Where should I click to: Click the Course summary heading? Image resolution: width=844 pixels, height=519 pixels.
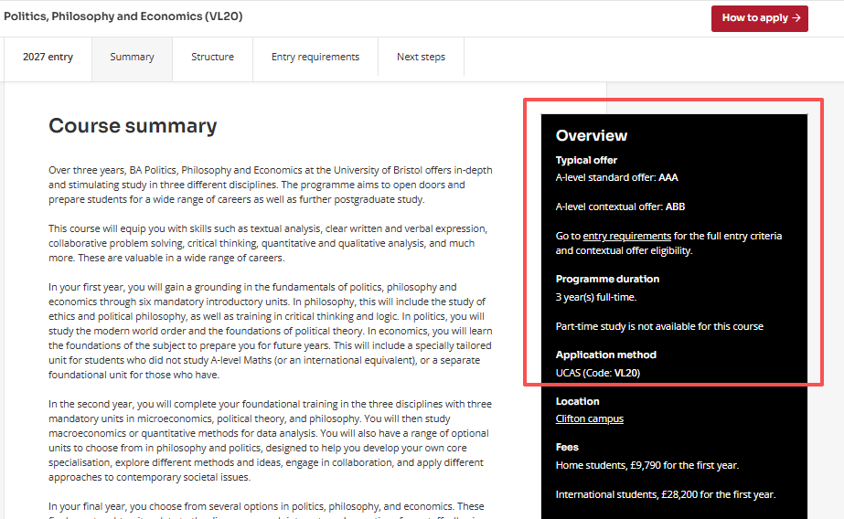(x=133, y=126)
